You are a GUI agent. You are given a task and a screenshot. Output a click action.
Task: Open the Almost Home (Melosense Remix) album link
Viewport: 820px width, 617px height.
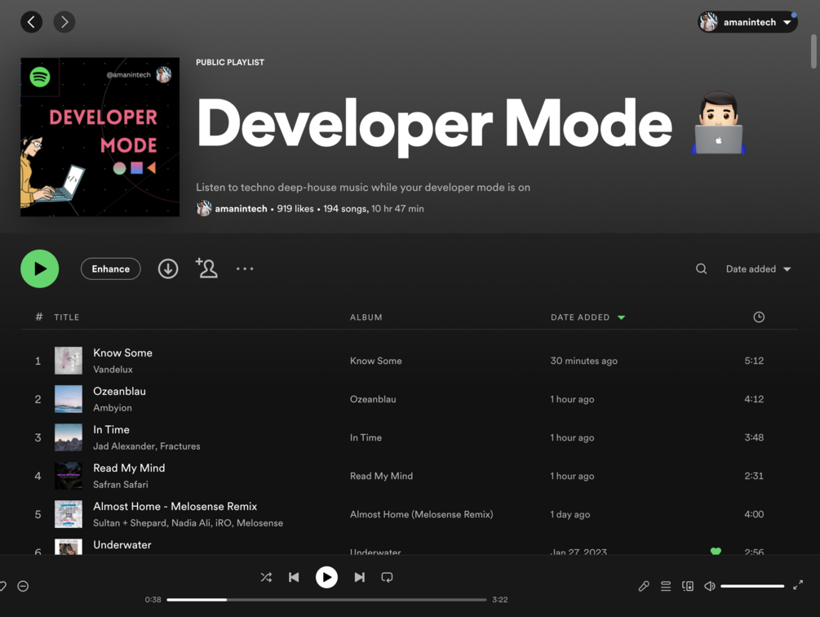[x=422, y=514]
